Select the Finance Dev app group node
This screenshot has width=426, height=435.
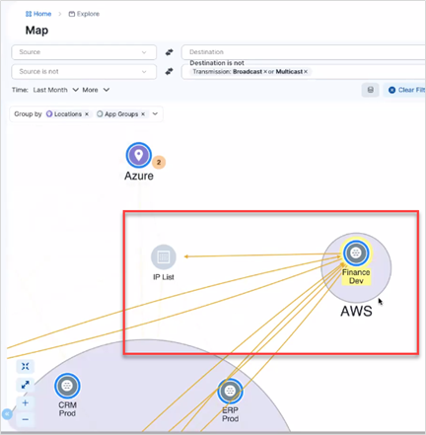tap(356, 253)
